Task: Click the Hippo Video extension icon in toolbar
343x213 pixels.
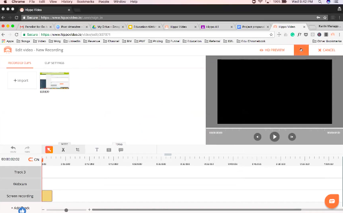Action: (x=333, y=35)
